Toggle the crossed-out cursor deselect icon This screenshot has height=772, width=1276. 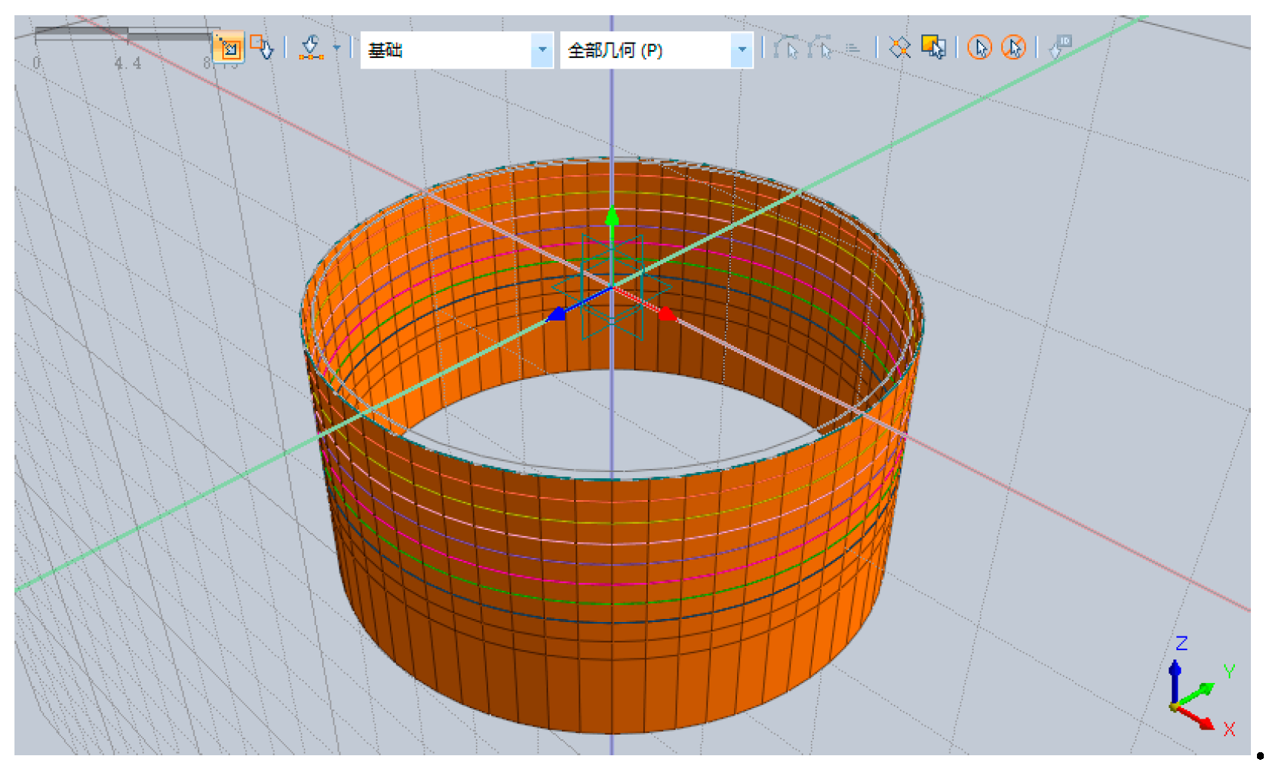coord(1013,48)
